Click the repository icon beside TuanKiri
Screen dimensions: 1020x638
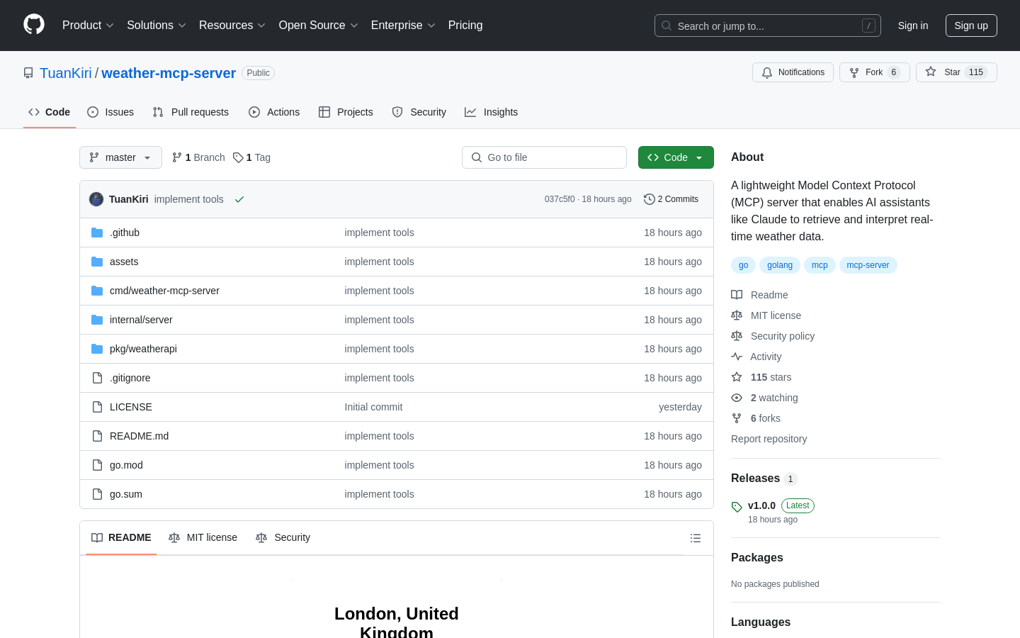tap(28, 73)
